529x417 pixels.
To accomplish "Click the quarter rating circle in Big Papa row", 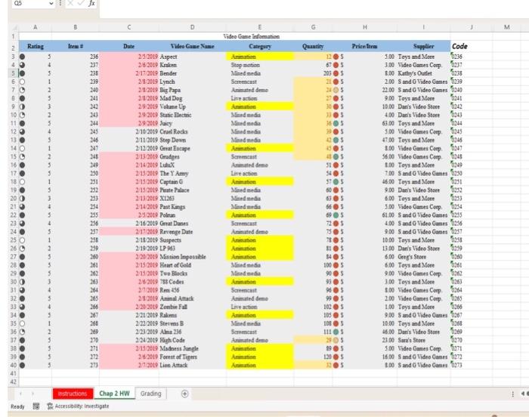I will point(22,90).
